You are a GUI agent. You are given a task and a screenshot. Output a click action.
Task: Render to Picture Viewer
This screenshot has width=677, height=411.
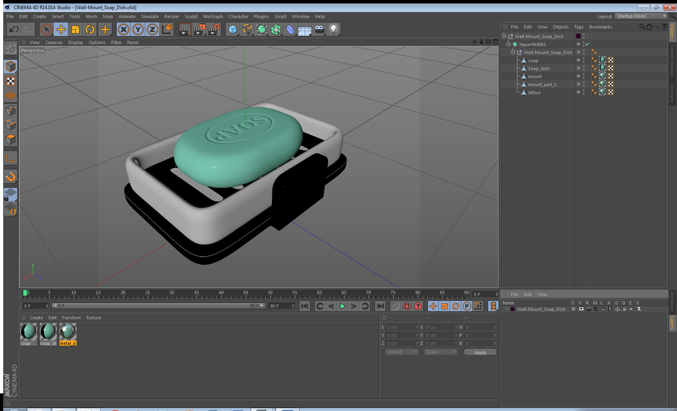coord(199,29)
